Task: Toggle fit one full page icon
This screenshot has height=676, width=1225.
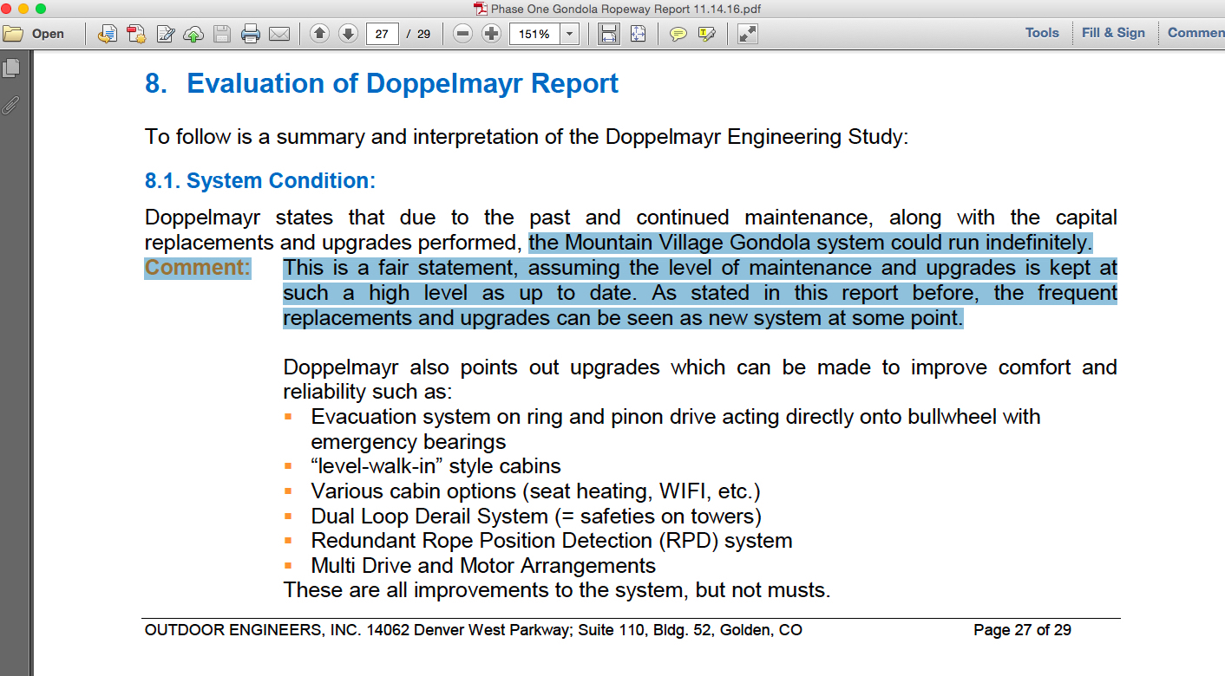Action: coord(638,34)
